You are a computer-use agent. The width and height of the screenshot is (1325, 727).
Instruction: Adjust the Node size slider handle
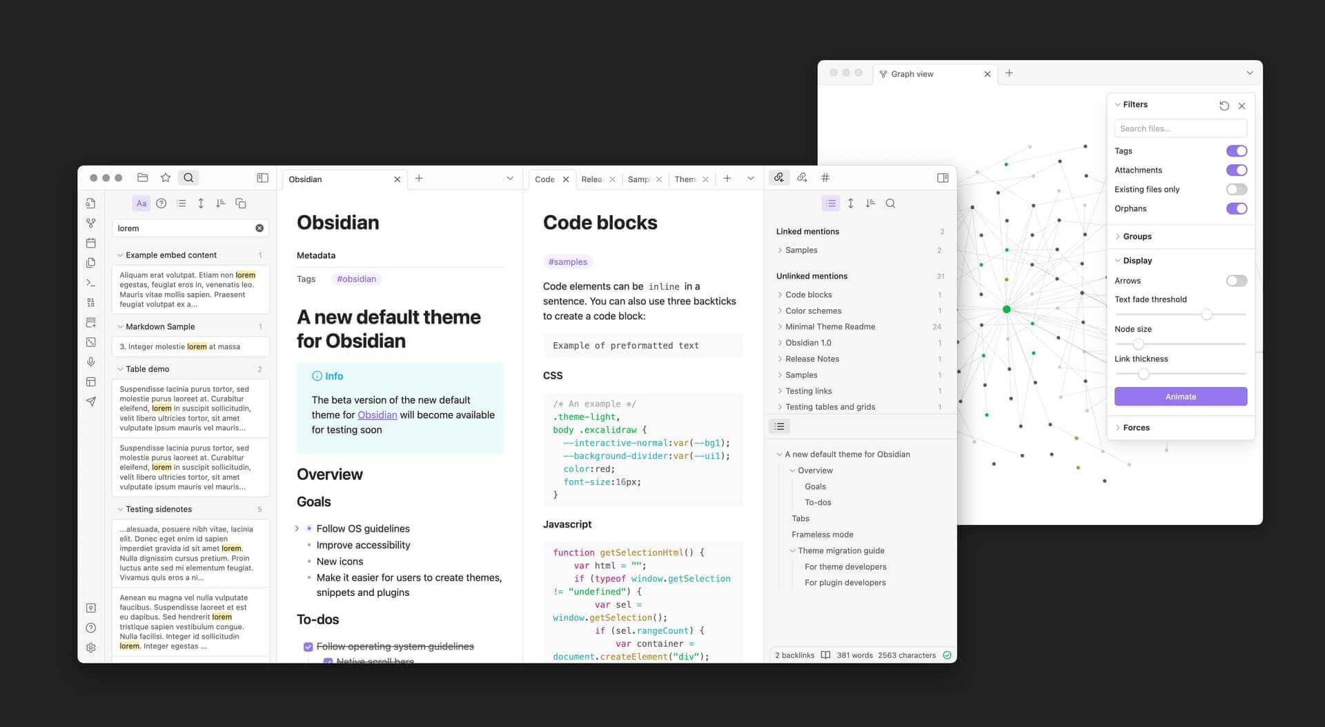1138,344
